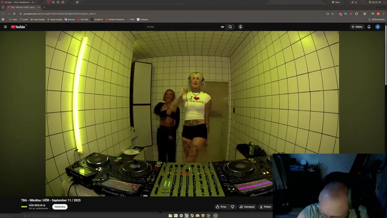The height and width of the screenshot is (218, 387).
Task: Open the on-screen keyboard in search box
Action: (223, 27)
